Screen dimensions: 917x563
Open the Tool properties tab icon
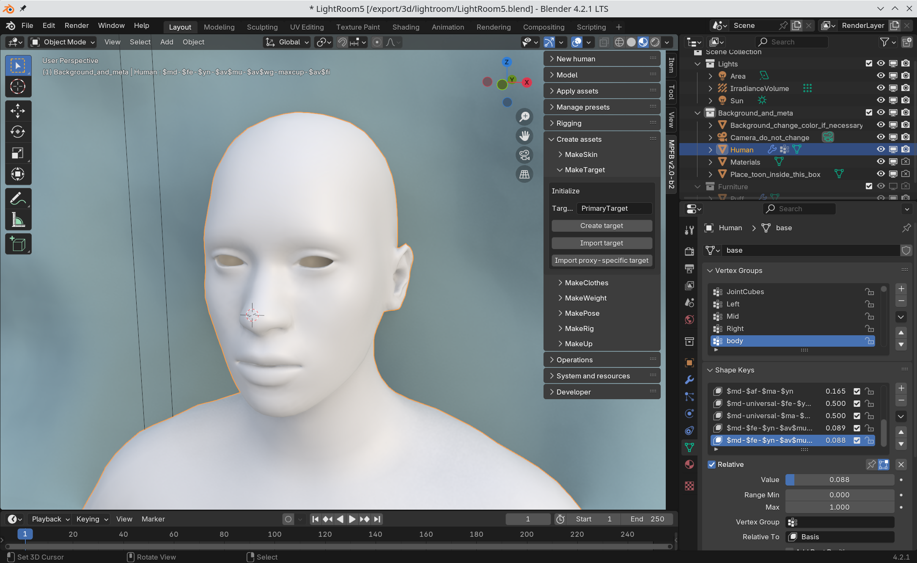[x=689, y=230]
